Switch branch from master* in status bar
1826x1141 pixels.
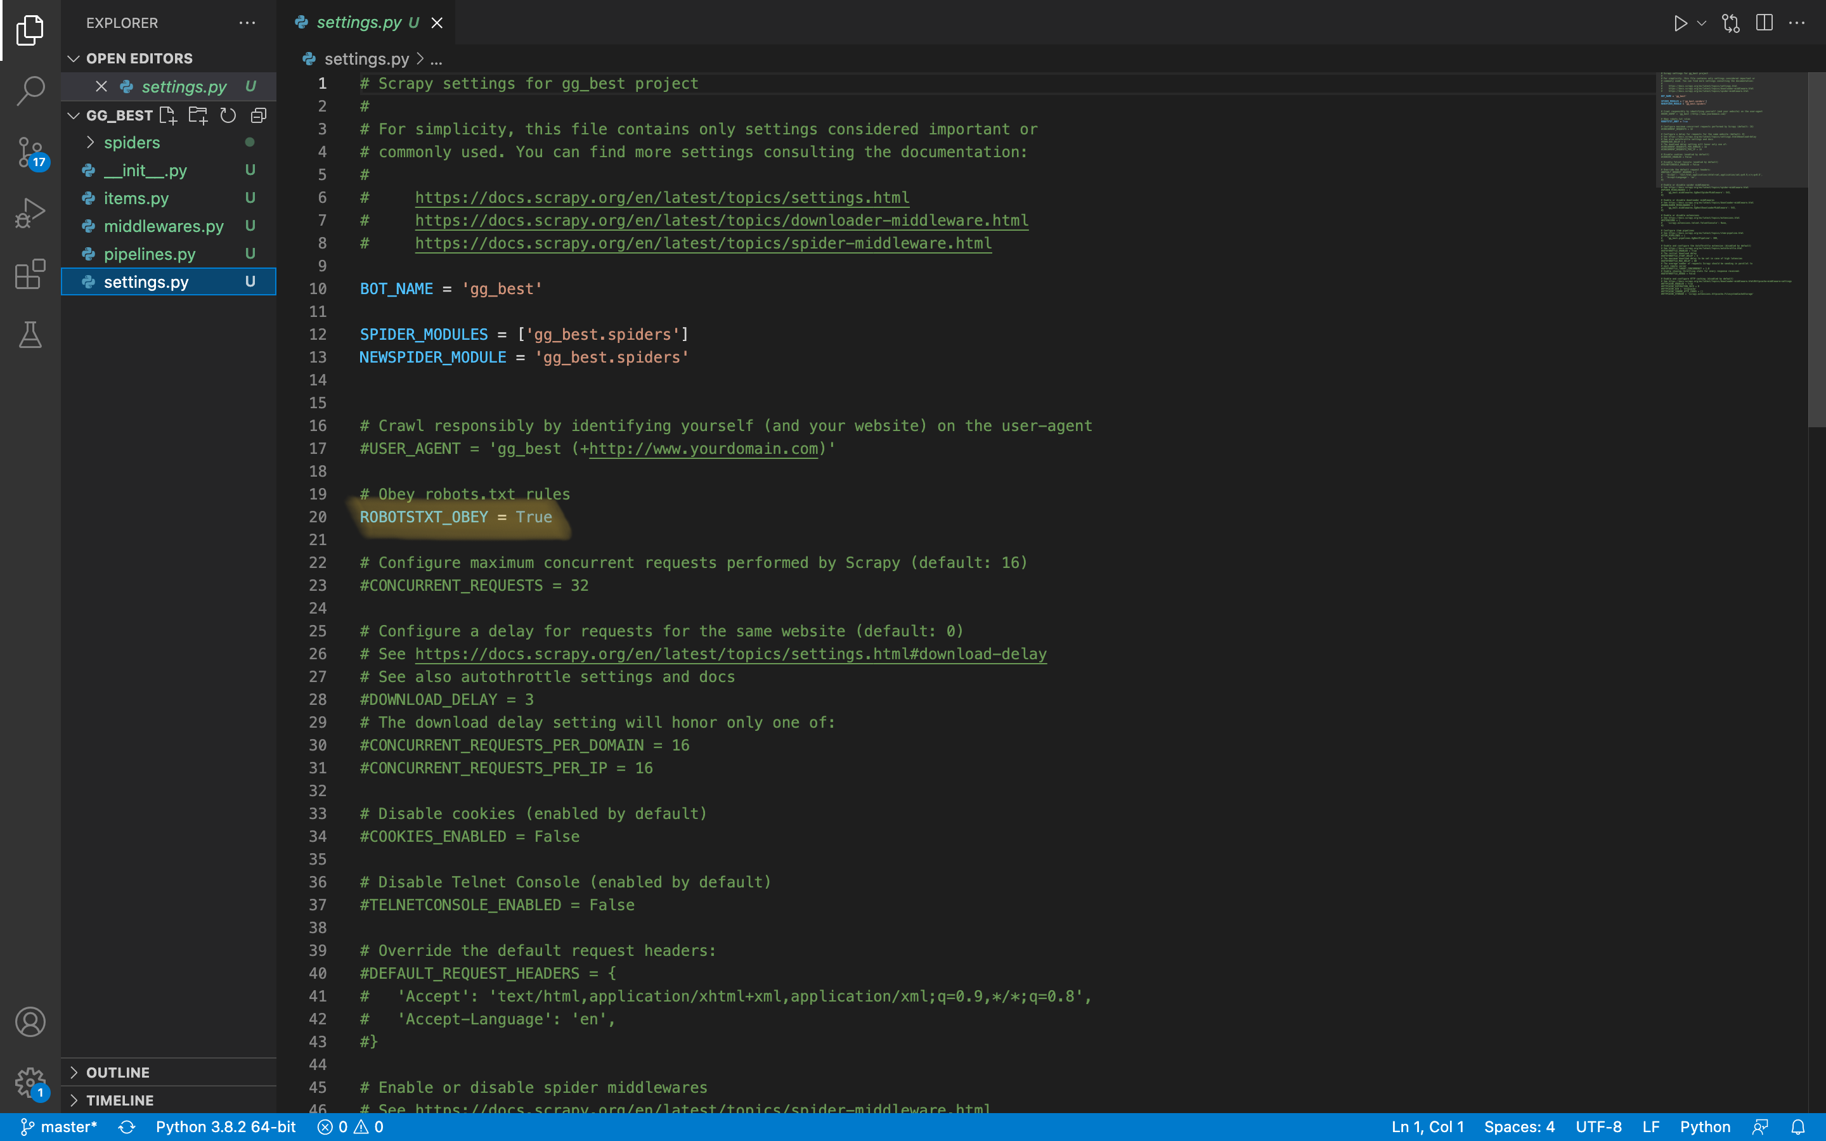pos(59,1126)
